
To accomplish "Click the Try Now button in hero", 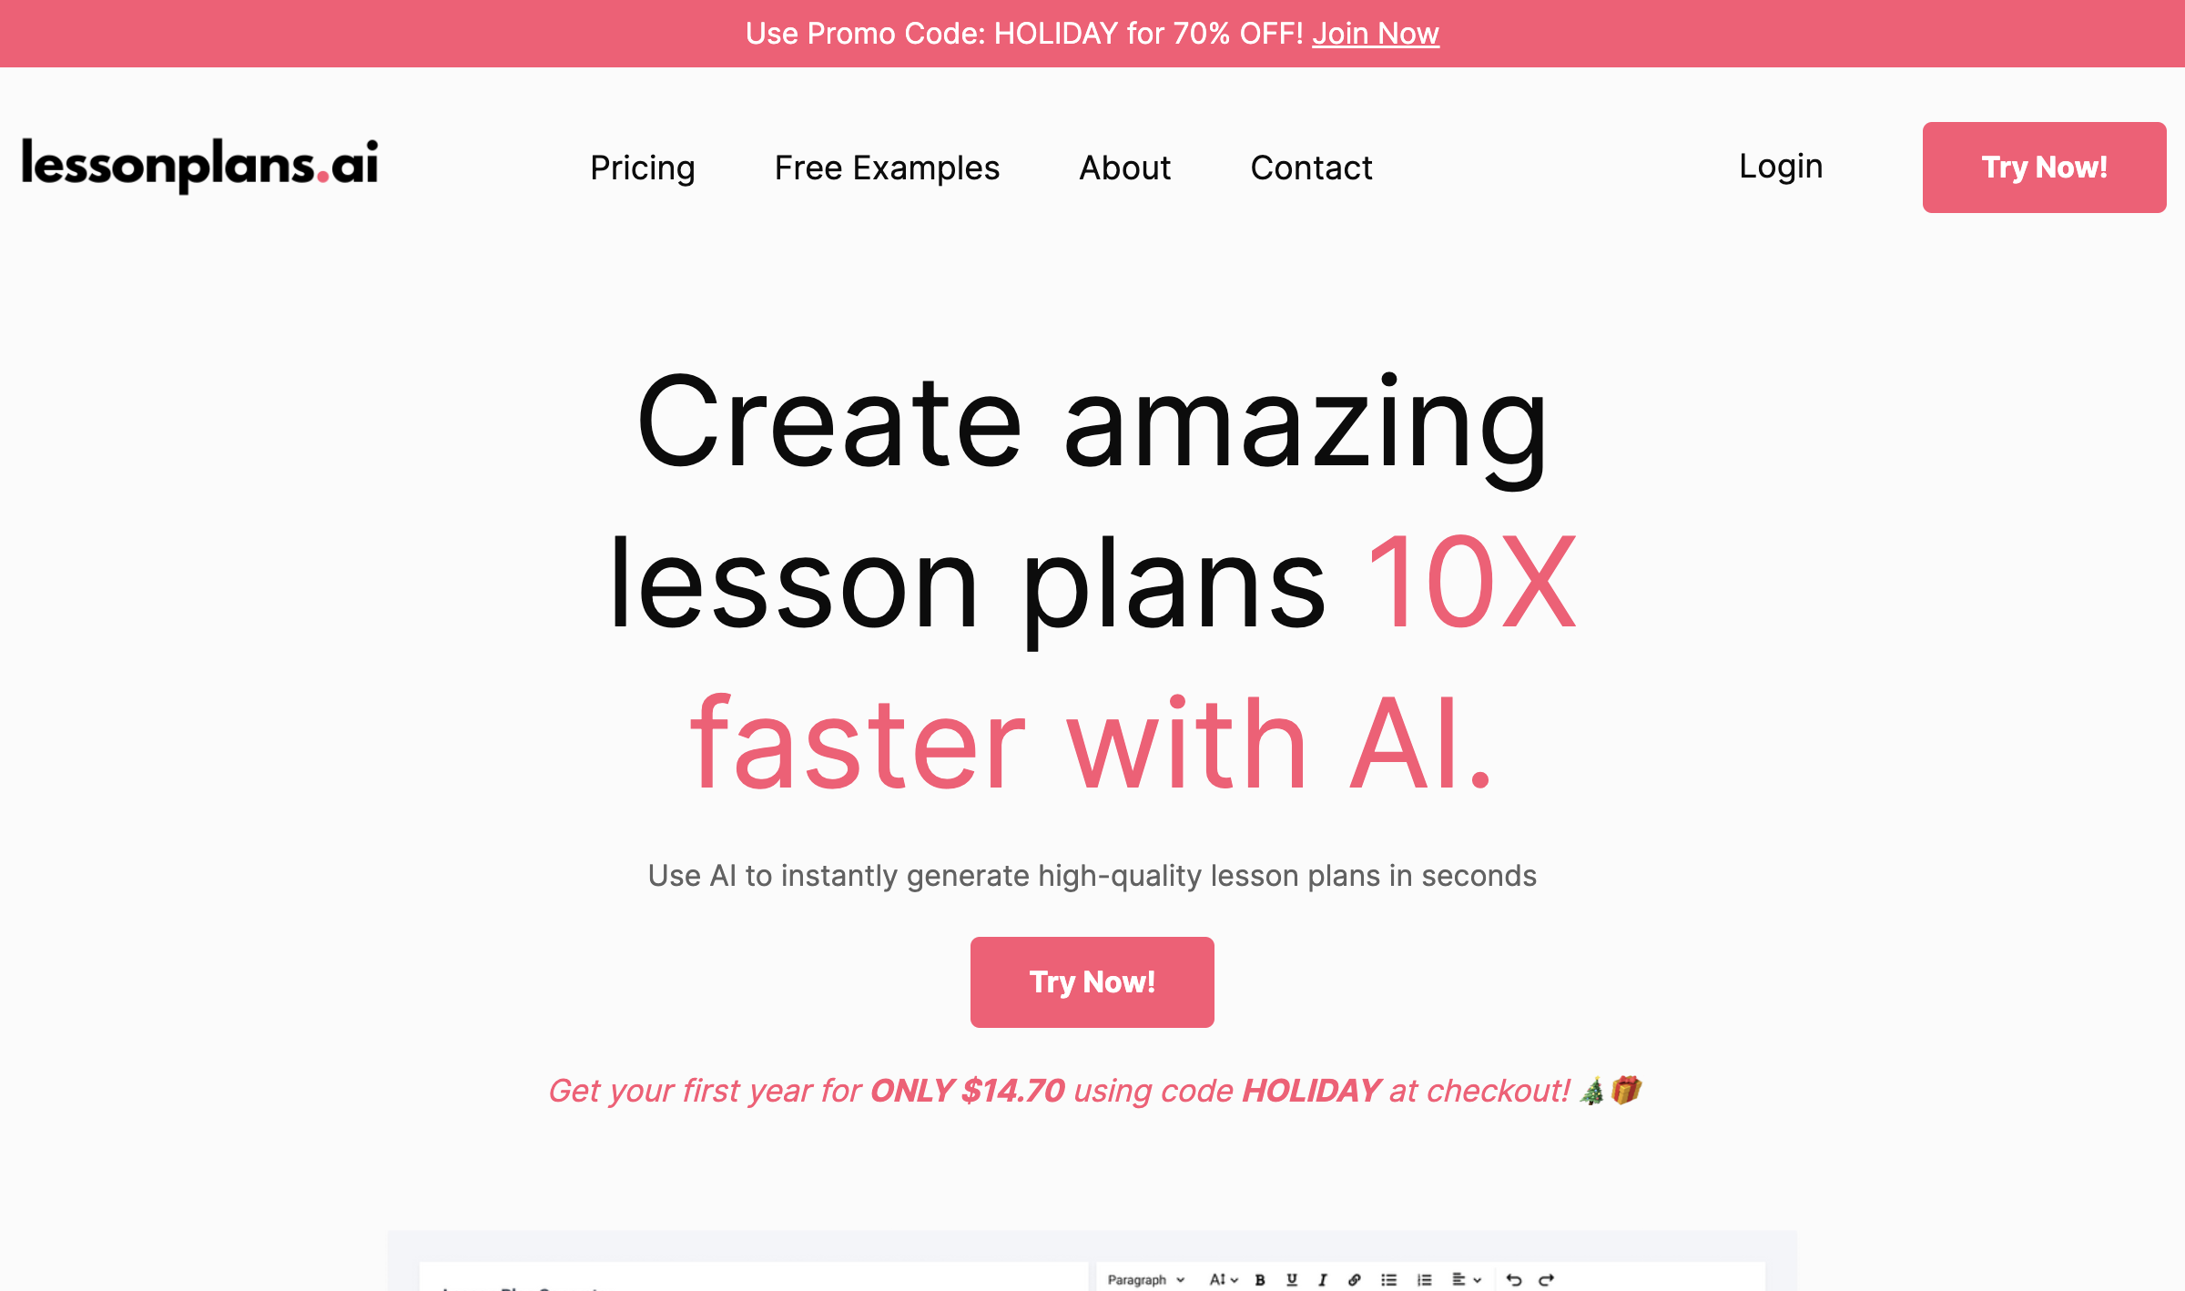I will [1092, 982].
